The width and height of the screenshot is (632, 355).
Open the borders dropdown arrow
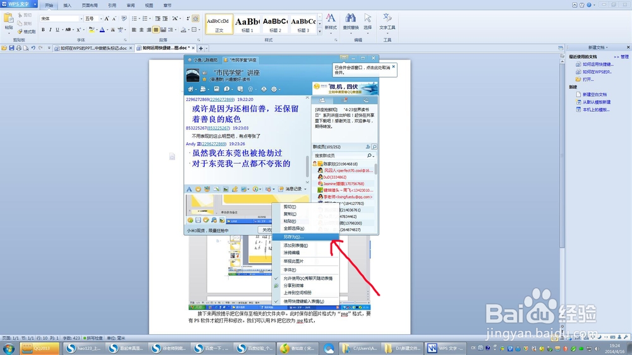click(x=199, y=30)
